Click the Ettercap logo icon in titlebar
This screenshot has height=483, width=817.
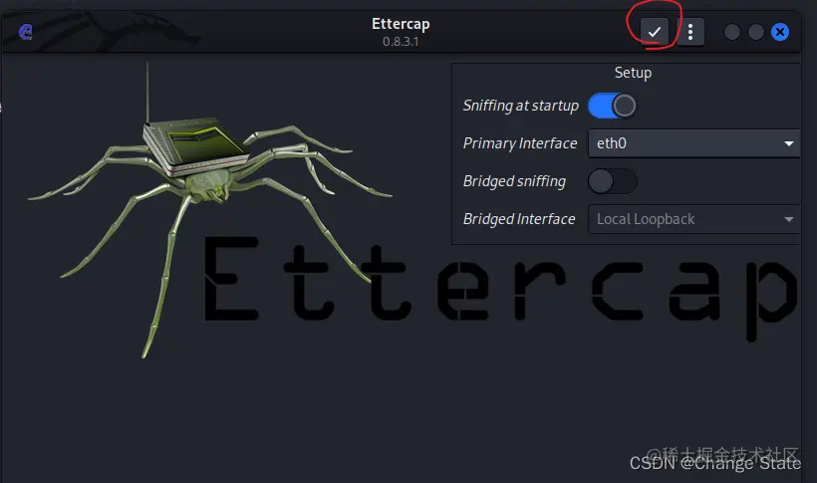(x=26, y=32)
